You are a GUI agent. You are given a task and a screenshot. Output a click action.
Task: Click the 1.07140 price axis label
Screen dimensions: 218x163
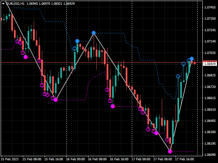(x=210, y=41)
